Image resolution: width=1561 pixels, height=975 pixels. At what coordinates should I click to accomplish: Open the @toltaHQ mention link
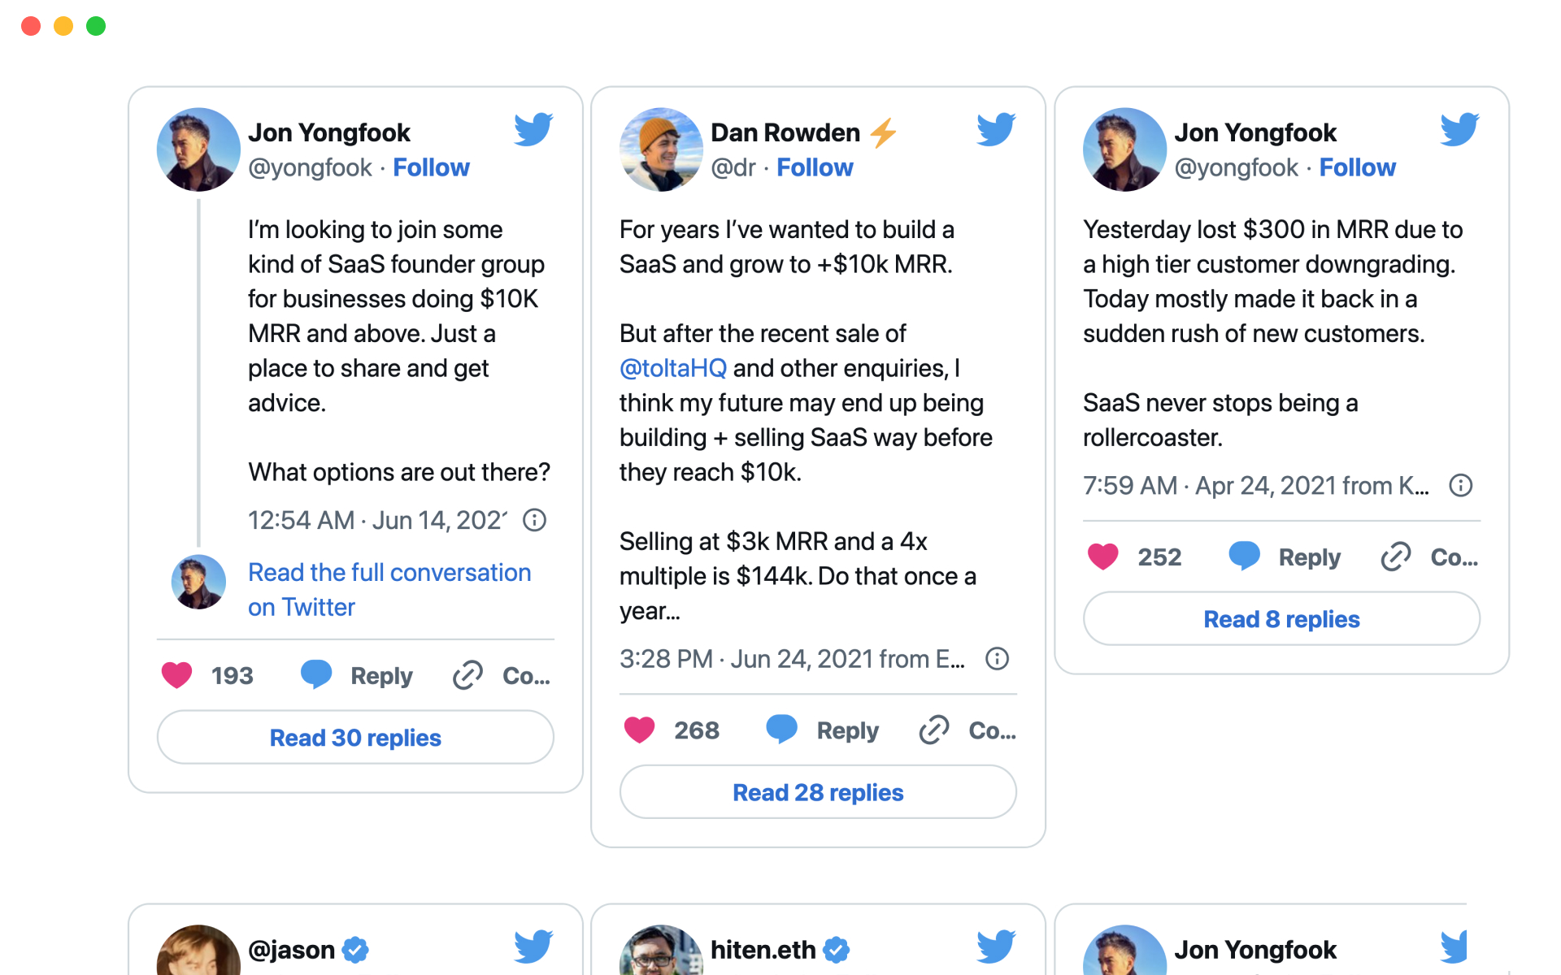[672, 368]
